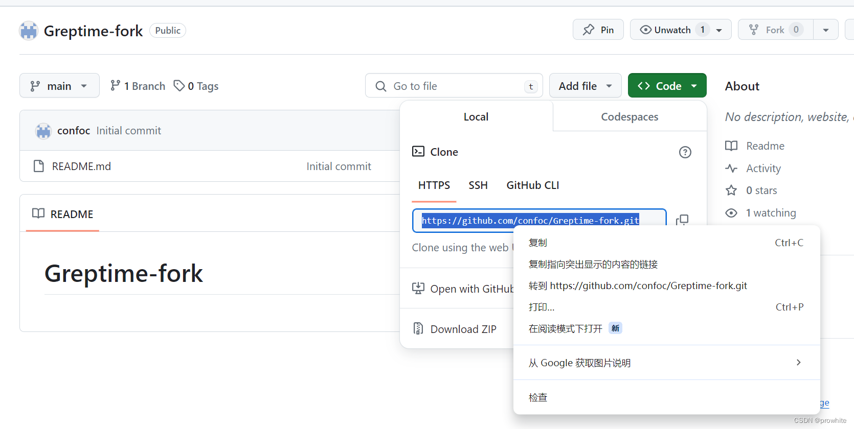Image resolution: width=854 pixels, height=429 pixels.
Task: Open the 1 watching link
Action: click(771, 213)
